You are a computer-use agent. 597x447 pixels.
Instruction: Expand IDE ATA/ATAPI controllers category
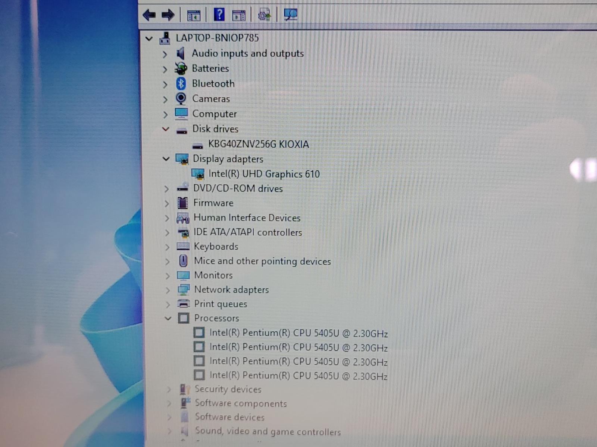tap(167, 233)
